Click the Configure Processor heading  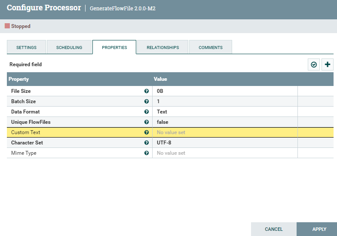point(44,8)
